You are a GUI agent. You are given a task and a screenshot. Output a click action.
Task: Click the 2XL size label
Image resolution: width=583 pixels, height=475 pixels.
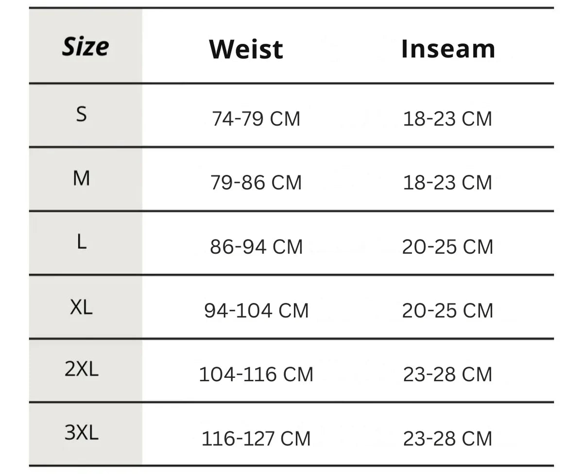(x=81, y=370)
